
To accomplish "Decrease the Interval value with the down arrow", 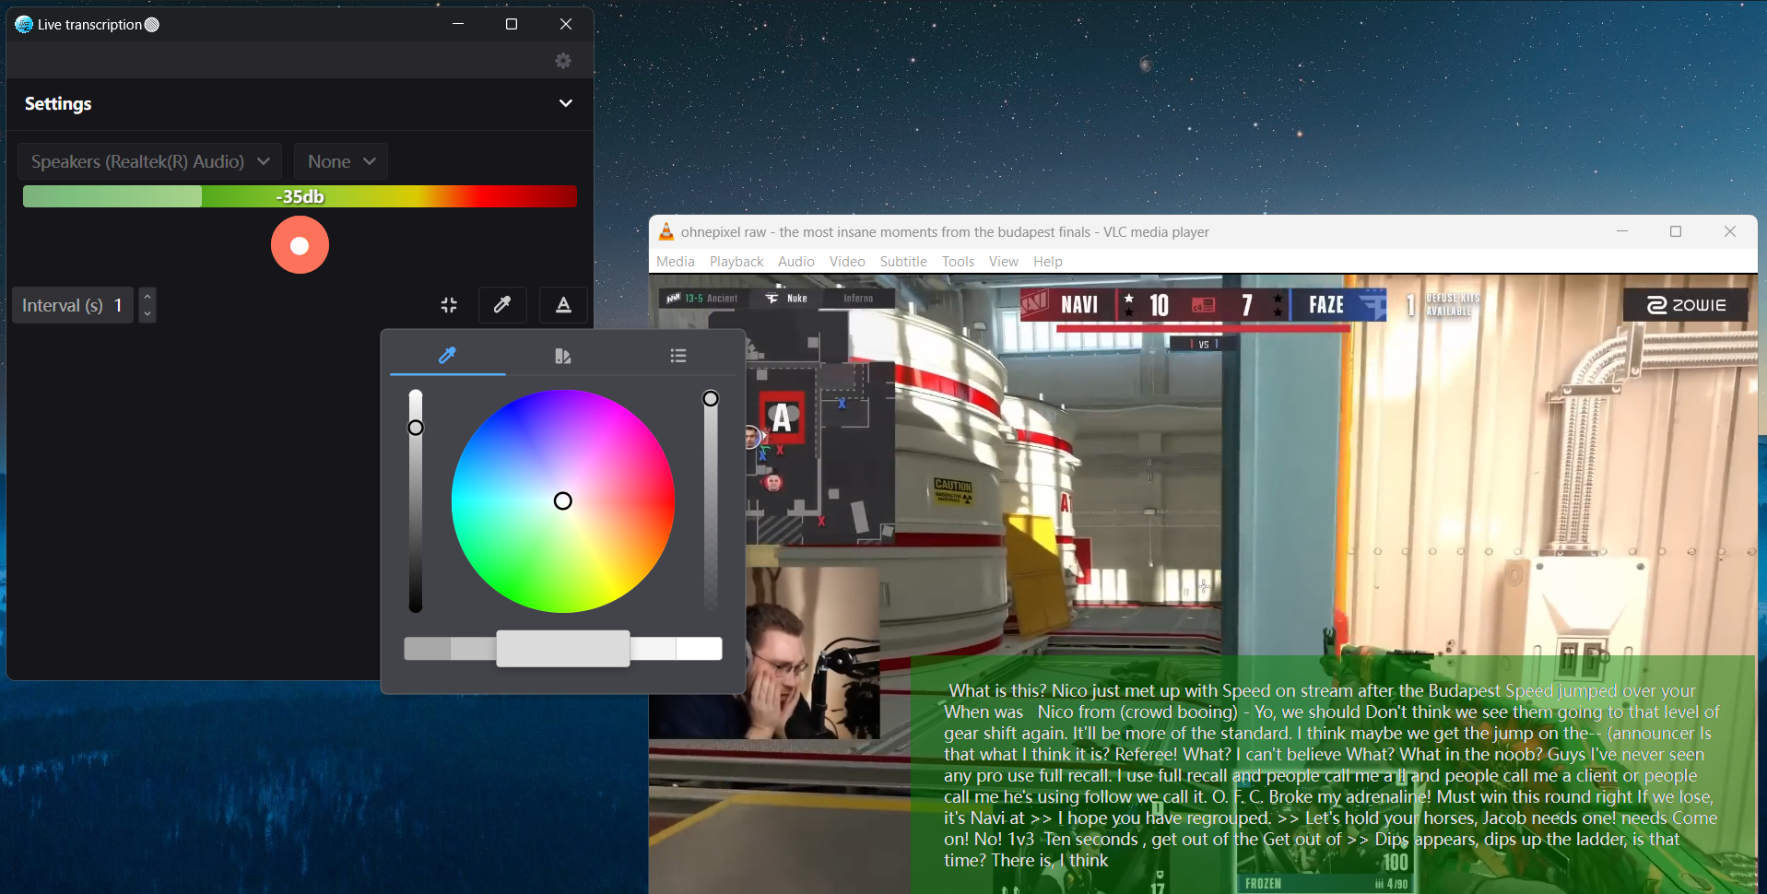I will pyautogui.click(x=147, y=314).
